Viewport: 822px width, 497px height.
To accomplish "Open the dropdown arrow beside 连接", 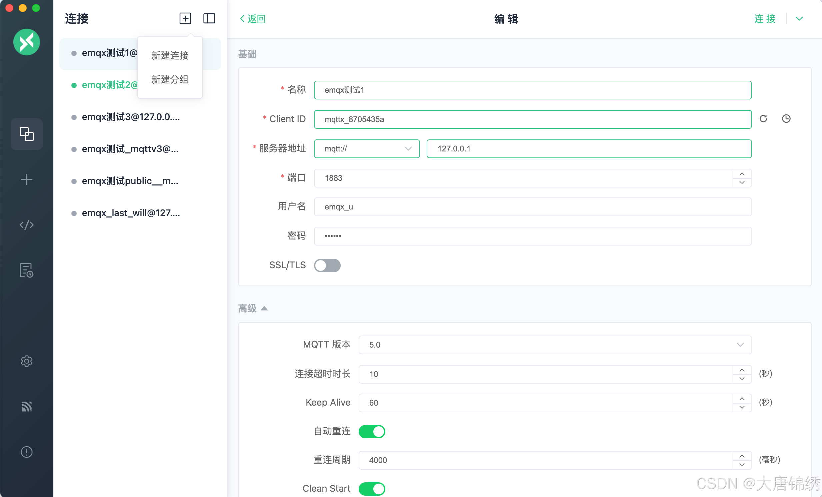I will coord(799,19).
